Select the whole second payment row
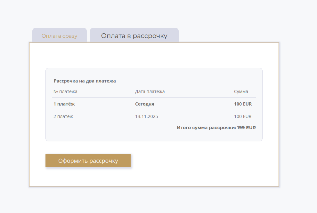The width and height of the screenshot is (317, 213). (x=192, y=116)
